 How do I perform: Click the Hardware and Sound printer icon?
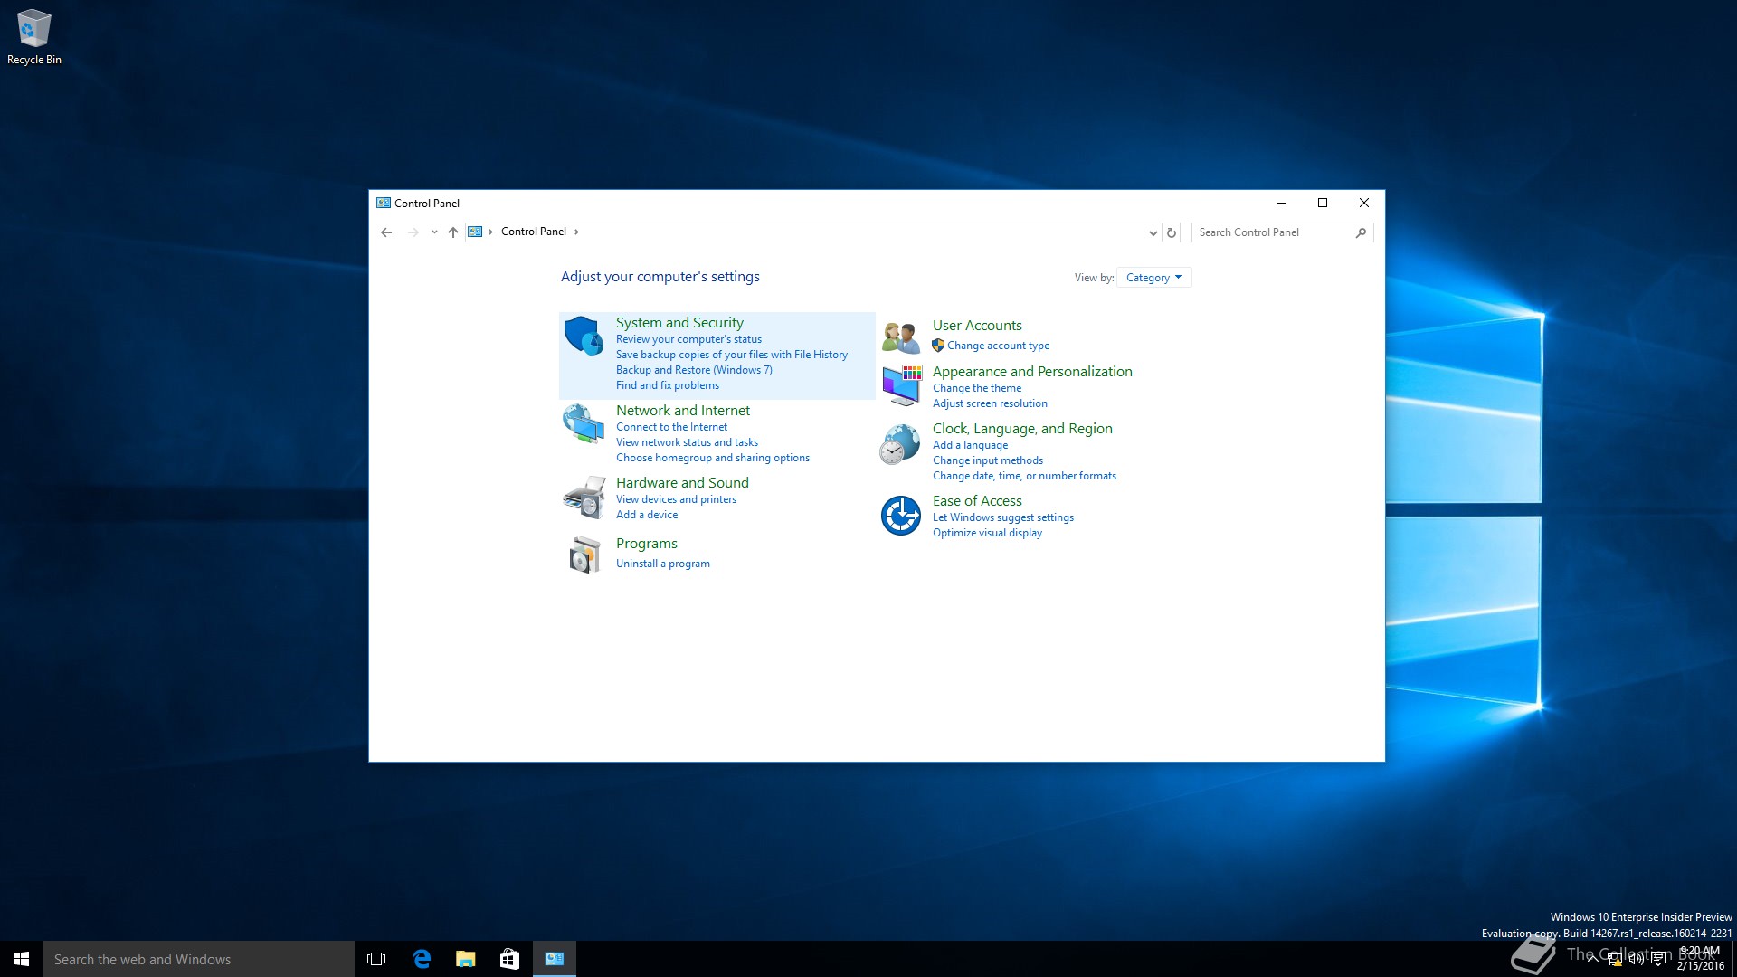coord(584,497)
